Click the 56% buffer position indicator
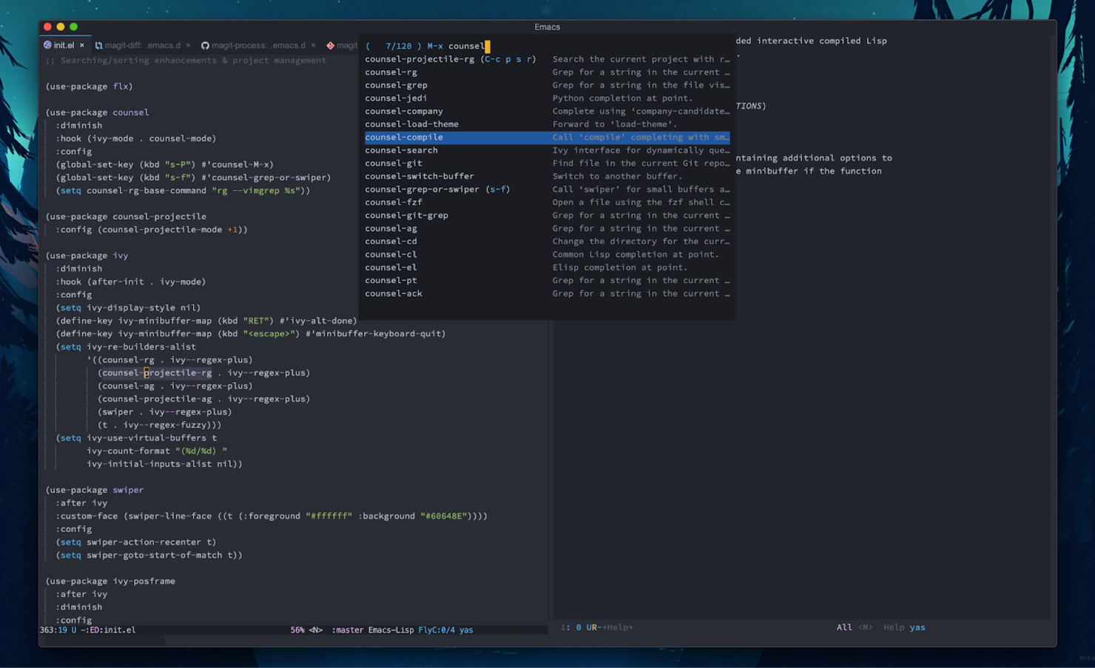 297,630
